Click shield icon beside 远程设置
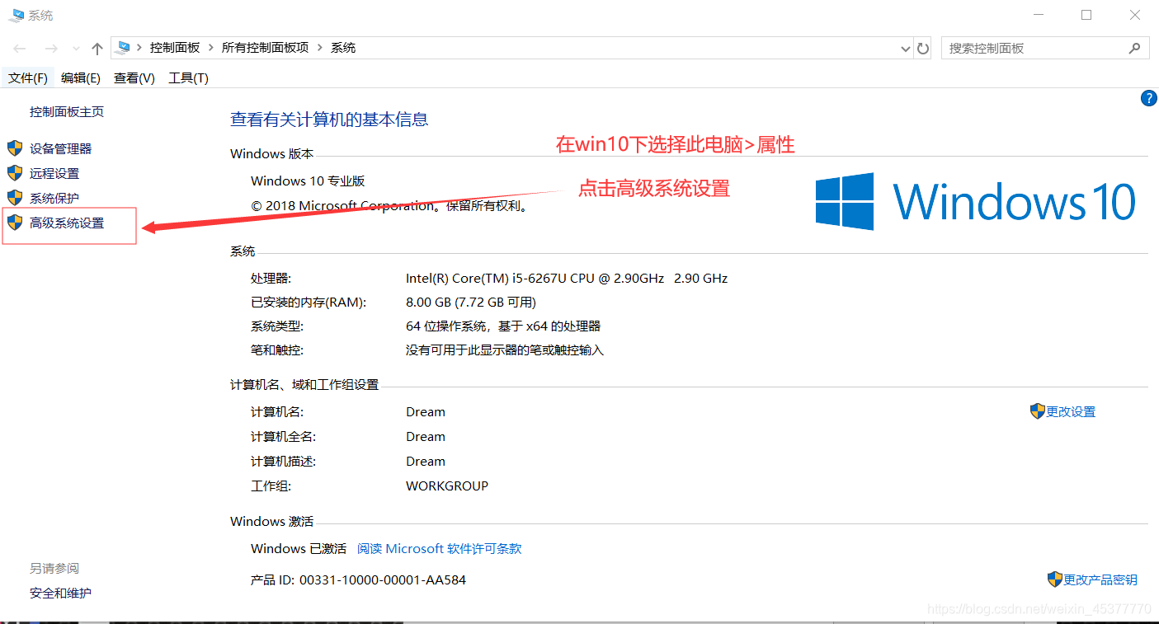This screenshot has height=624, width=1159. (x=15, y=173)
